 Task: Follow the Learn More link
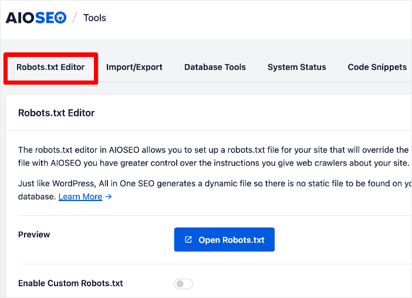(80, 197)
